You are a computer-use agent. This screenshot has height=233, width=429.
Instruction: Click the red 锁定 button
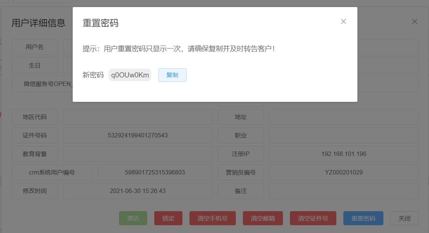point(168,218)
